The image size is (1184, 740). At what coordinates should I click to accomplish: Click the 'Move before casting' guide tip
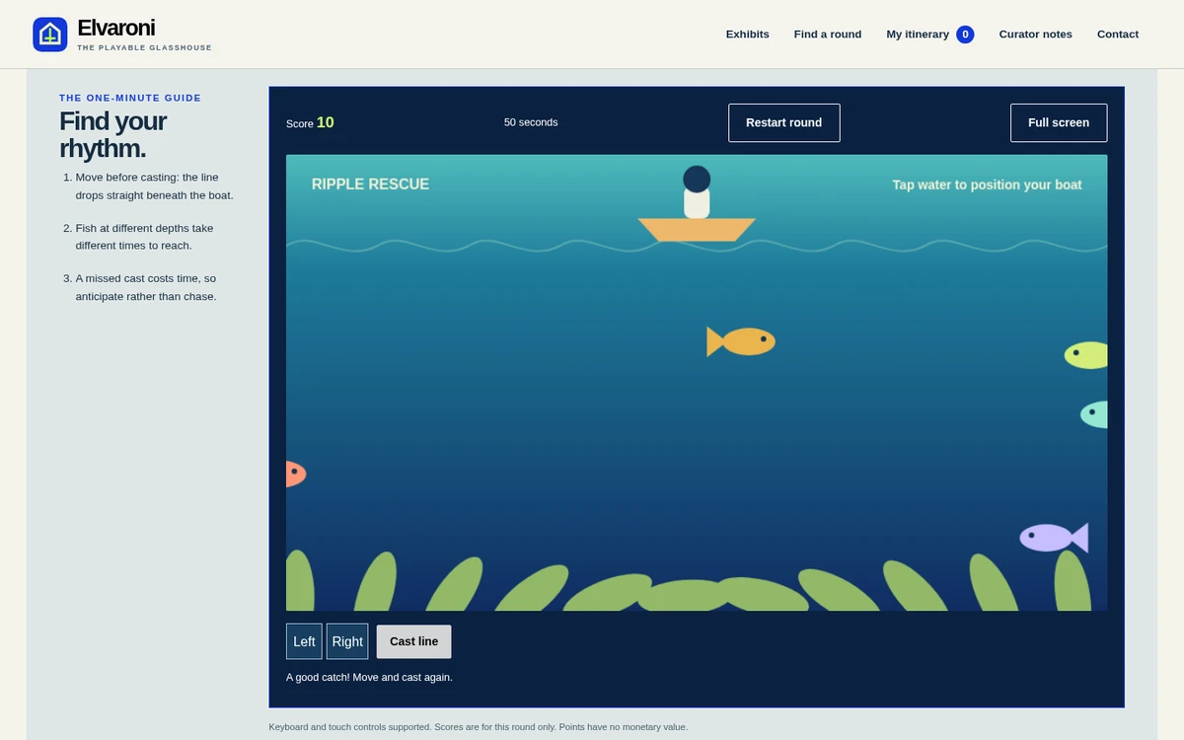155,186
